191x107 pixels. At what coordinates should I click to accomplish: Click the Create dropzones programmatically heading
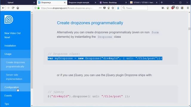click(x=90, y=23)
